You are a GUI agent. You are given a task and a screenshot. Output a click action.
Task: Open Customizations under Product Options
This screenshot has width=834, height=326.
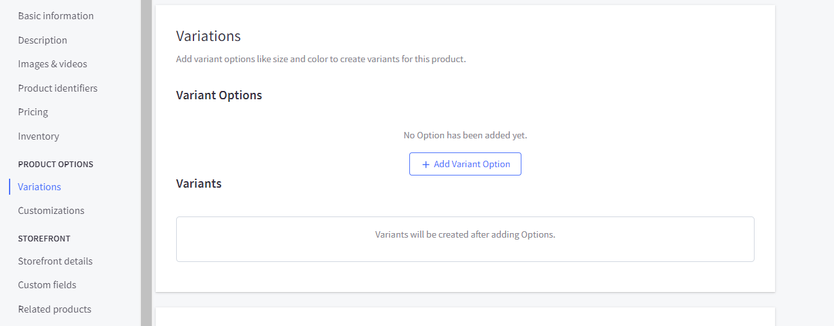51,211
